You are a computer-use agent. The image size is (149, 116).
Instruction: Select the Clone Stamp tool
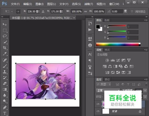coord(4,72)
